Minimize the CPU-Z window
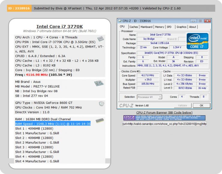The height and width of the screenshot is (174, 222). pyautogui.click(x=193, y=21)
